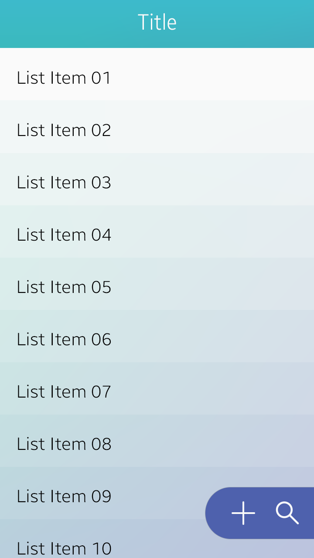Choose List Item 03 from the list
This screenshot has height=558, width=314.
64,183
